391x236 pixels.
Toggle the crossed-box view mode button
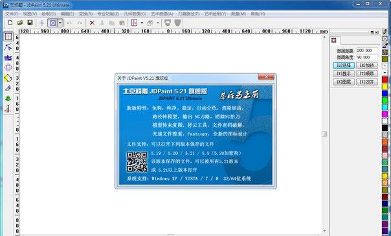(x=52, y=23)
